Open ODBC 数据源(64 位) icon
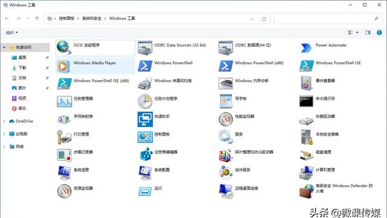The height and width of the screenshot is (218, 387). click(226, 48)
